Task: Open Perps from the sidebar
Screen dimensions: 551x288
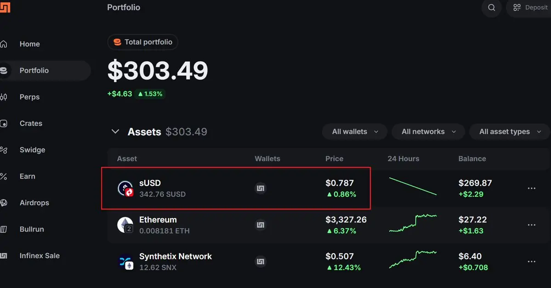Action: point(29,97)
